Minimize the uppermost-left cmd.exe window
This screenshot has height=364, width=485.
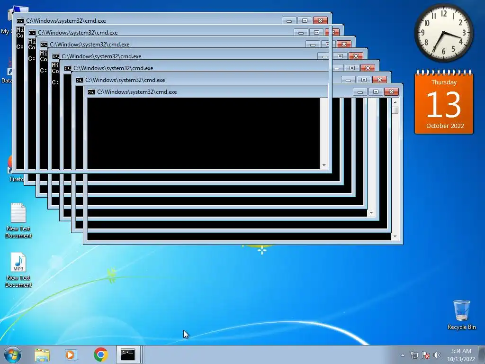(x=289, y=20)
